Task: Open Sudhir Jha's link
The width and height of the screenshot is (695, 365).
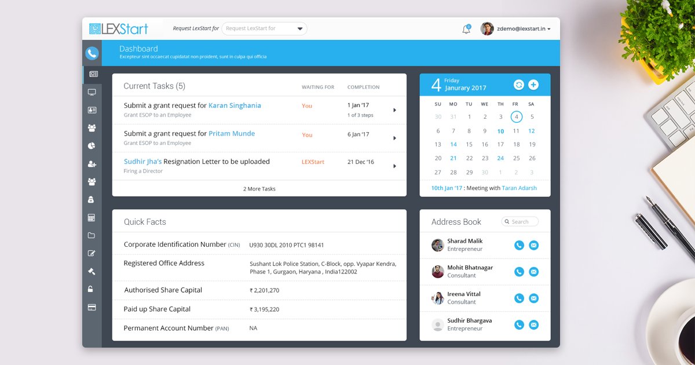Action: (x=142, y=162)
